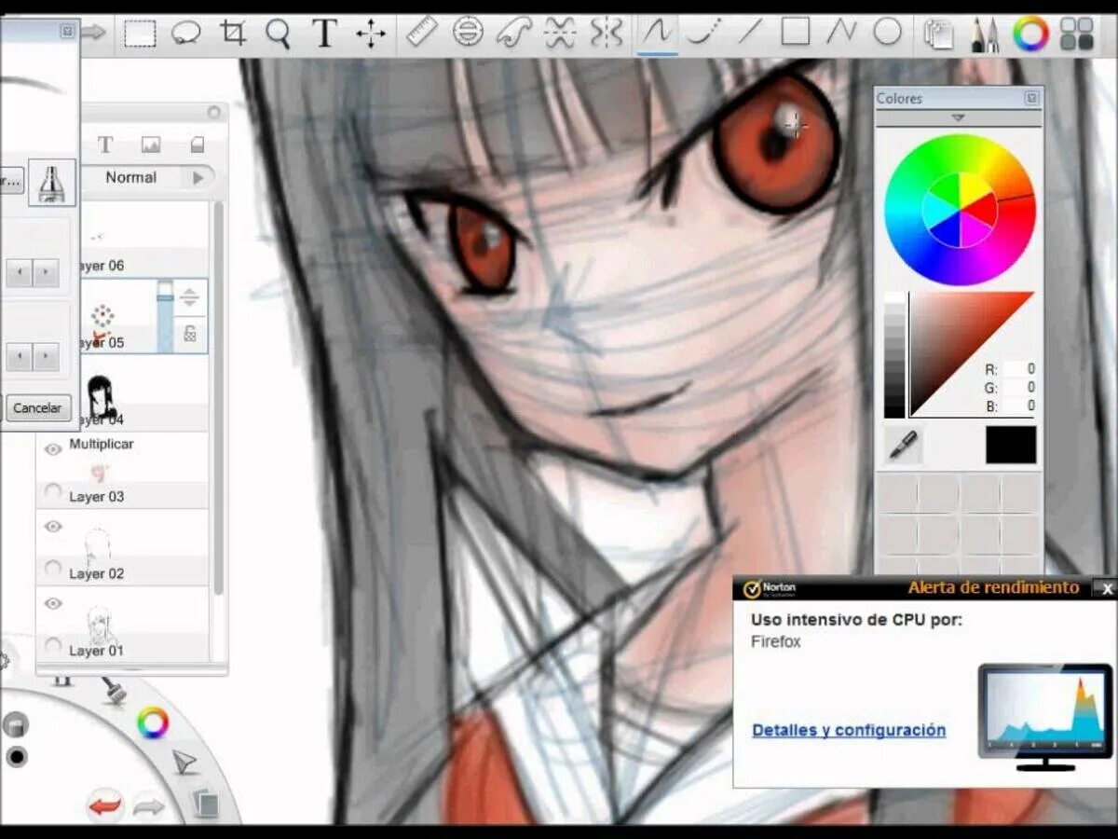The image size is (1118, 839).
Task: Open the lagoon/UI toggle grid icon
Action: pyautogui.click(x=1077, y=34)
